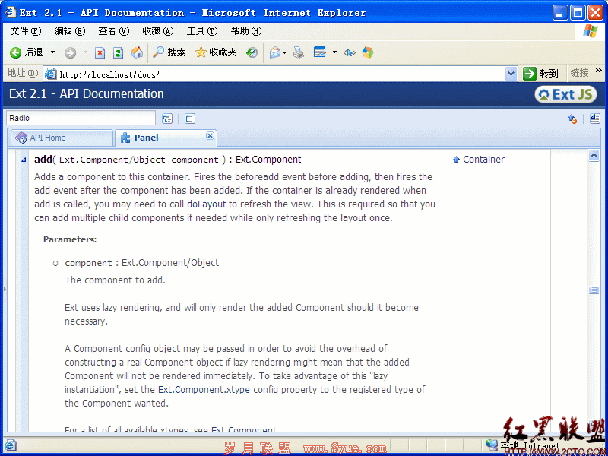Viewport: 608px width, 456px height.
Task: Click the Search magnifier toolbar button
Action: [169, 52]
